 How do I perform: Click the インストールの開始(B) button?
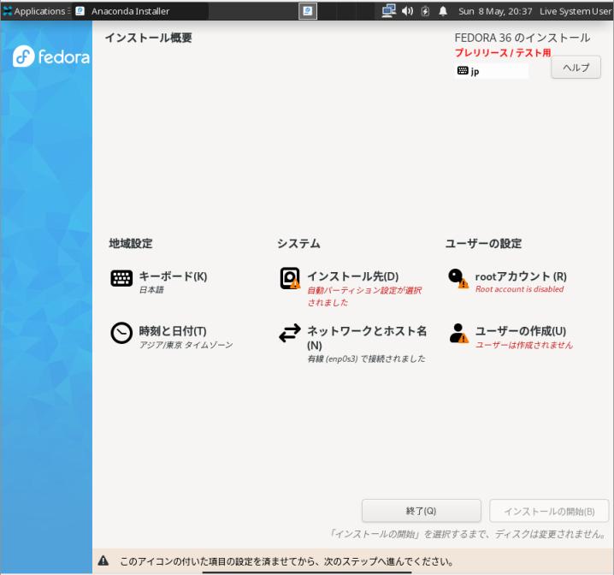pyautogui.click(x=549, y=511)
